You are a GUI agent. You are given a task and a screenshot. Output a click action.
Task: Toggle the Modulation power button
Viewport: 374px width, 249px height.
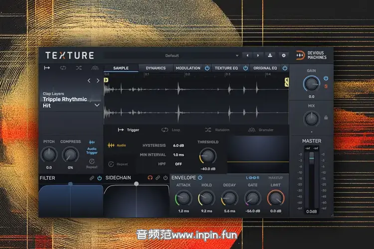(207, 68)
